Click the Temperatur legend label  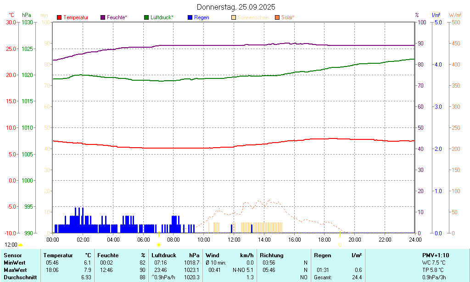[76, 17]
